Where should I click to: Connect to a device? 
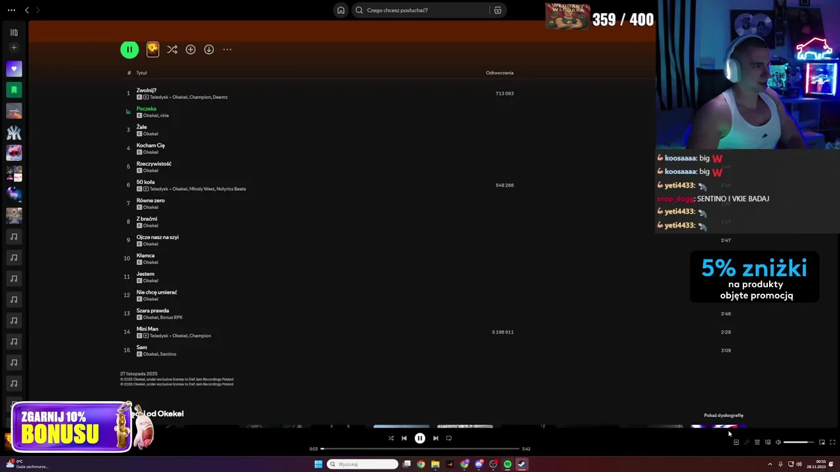(x=768, y=442)
